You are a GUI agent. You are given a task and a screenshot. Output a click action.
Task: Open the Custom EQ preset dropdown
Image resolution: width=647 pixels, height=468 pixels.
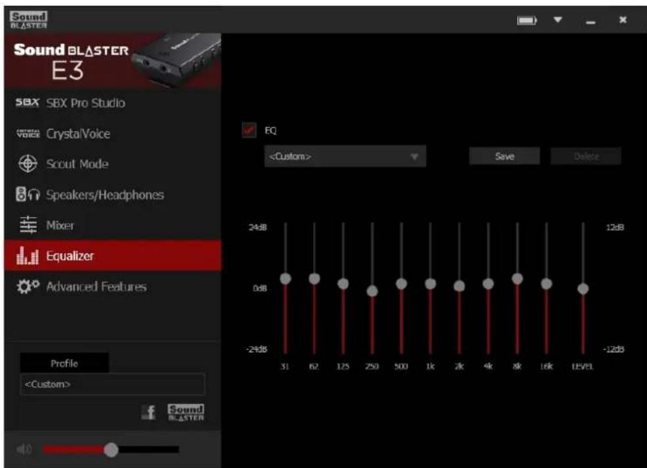click(x=345, y=156)
